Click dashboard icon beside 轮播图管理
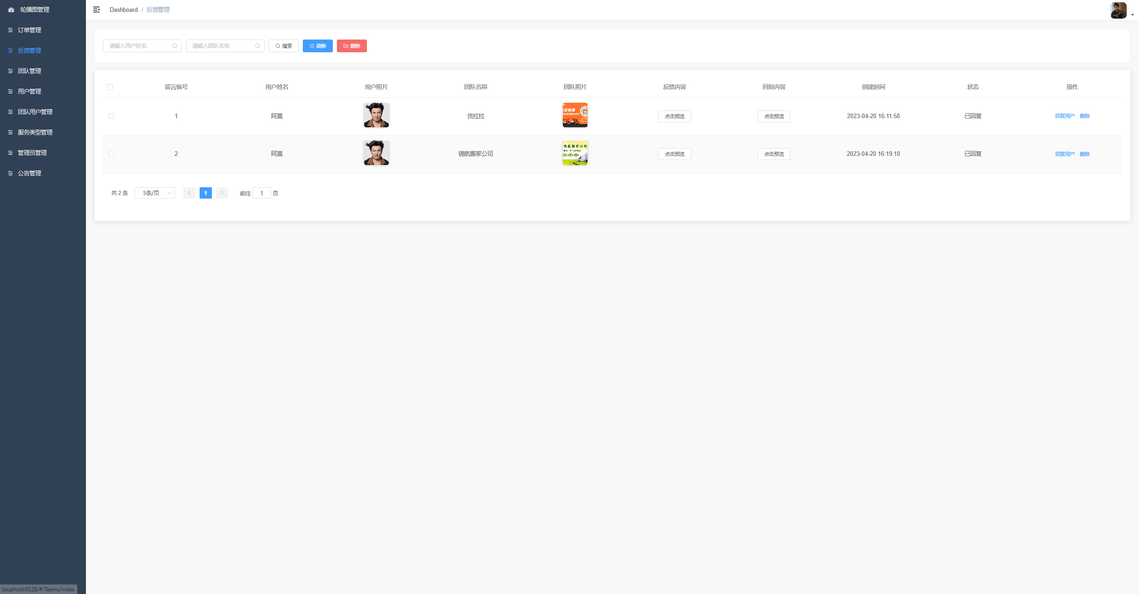 tap(11, 10)
